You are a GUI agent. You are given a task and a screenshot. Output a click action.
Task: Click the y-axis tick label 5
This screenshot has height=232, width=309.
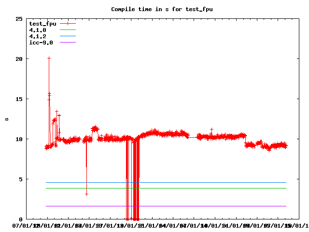click(21, 179)
